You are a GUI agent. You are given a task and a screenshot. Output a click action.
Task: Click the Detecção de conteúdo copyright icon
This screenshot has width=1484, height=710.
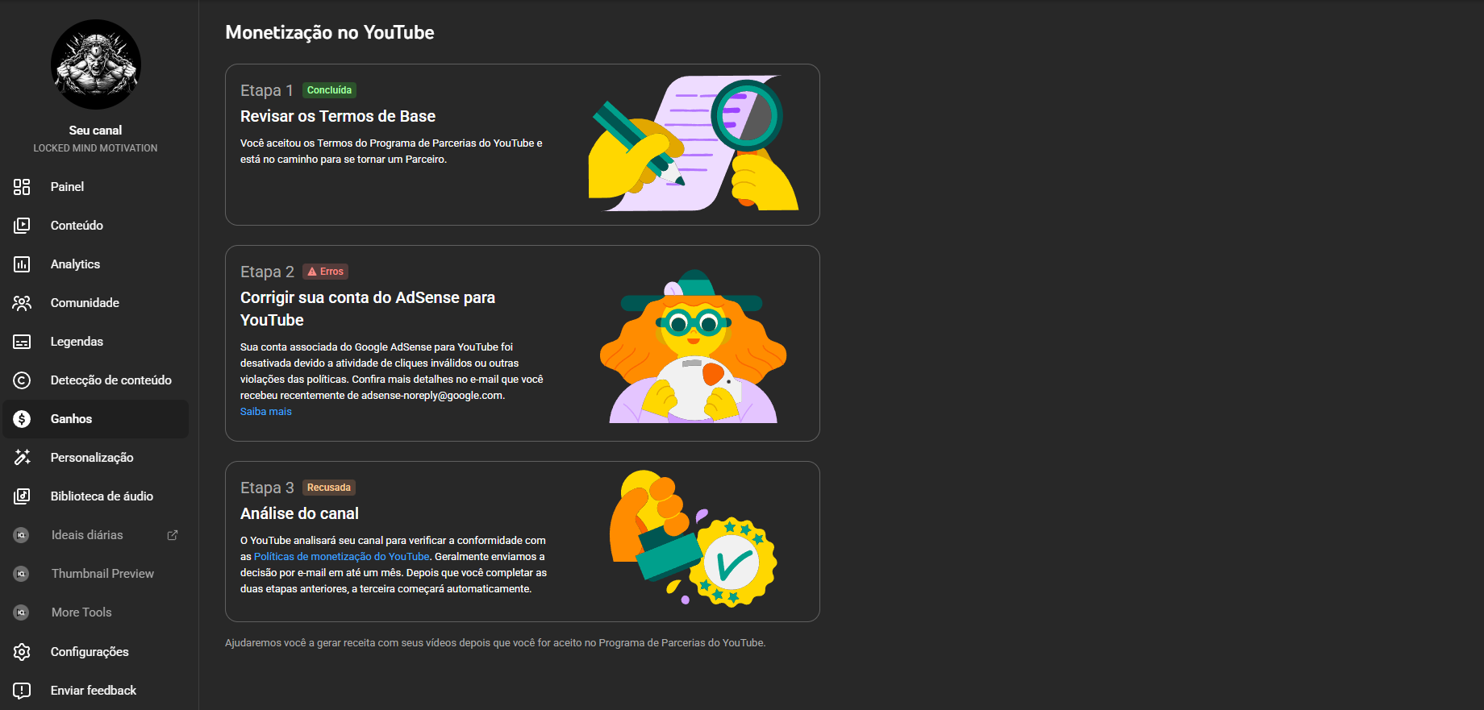click(x=22, y=380)
